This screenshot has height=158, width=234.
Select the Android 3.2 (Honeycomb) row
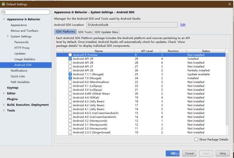(141, 121)
